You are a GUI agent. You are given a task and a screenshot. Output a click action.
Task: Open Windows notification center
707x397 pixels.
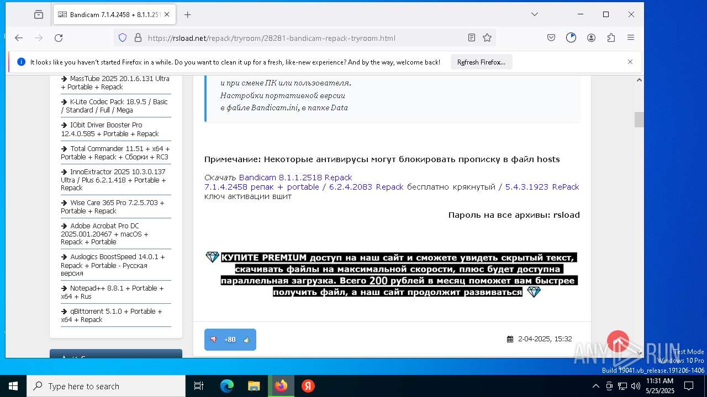pyautogui.click(x=689, y=386)
